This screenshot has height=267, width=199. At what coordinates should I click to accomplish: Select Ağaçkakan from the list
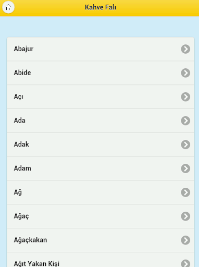click(101, 240)
